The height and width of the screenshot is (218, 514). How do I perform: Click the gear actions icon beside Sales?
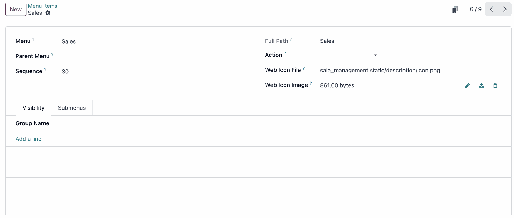[48, 13]
